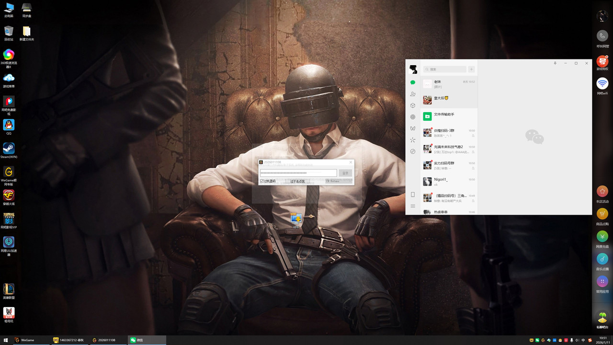Click the 登录 login button
This screenshot has height=345, width=613.
(345, 173)
